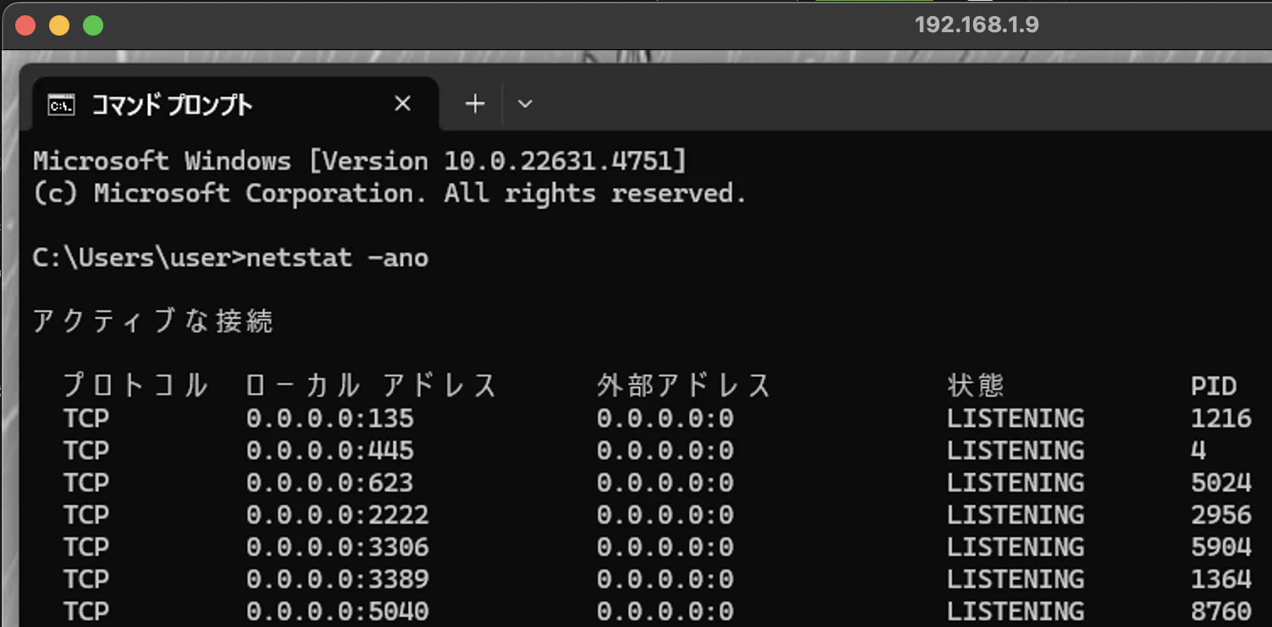Click PID value 5024
Image resolution: width=1272 pixels, height=627 pixels.
pyautogui.click(x=1221, y=483)
